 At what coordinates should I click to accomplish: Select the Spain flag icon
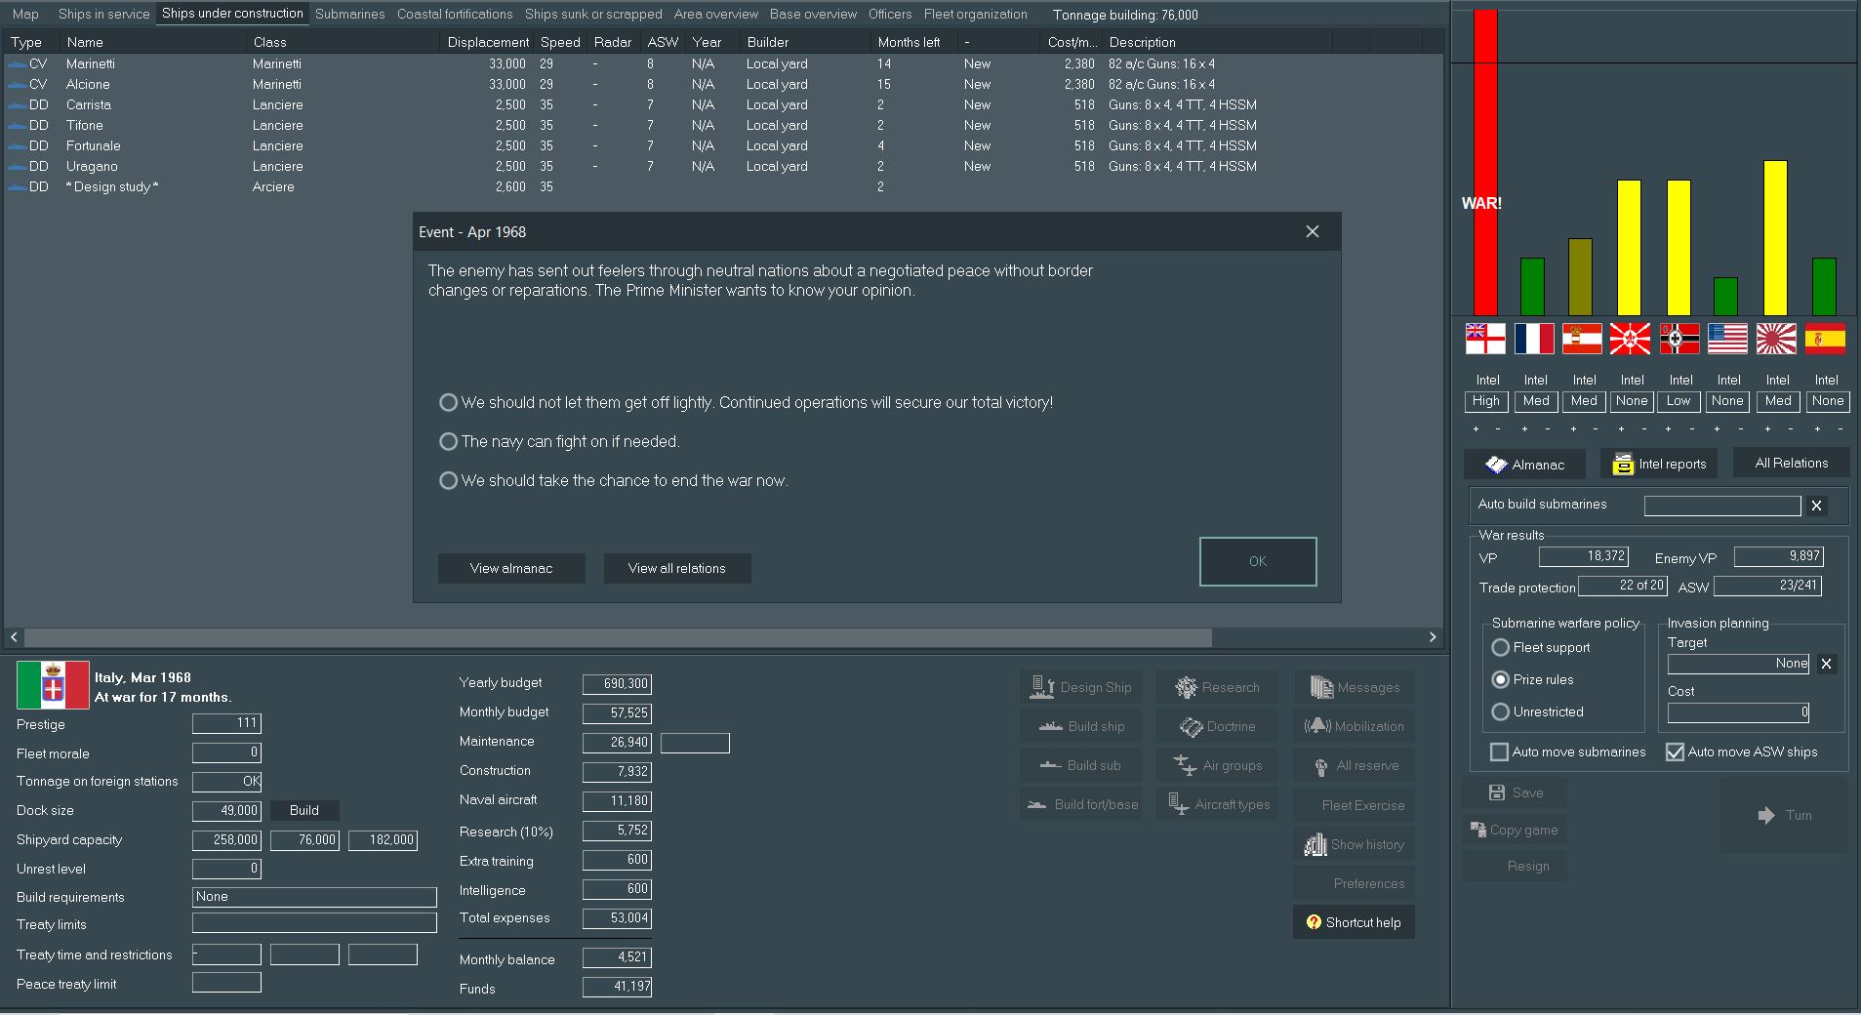(1825, 339)
